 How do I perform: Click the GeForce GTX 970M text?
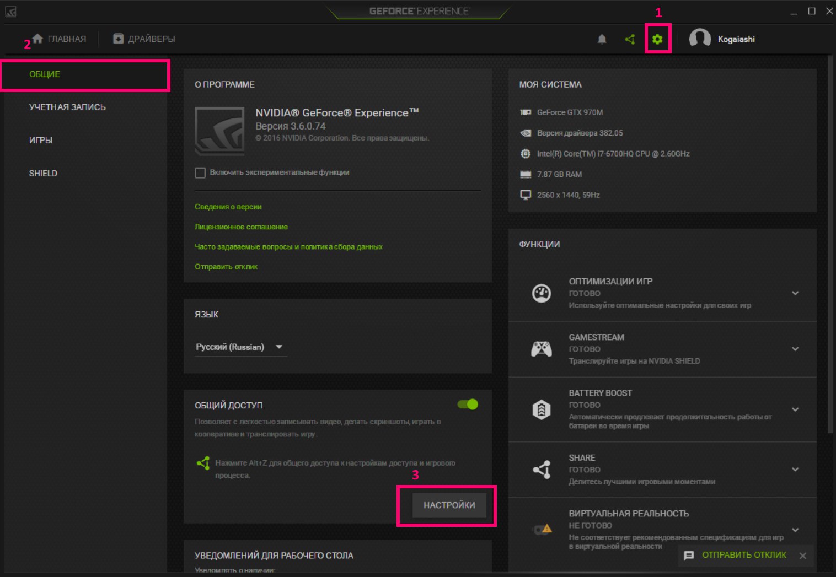[x=570, y=112]
